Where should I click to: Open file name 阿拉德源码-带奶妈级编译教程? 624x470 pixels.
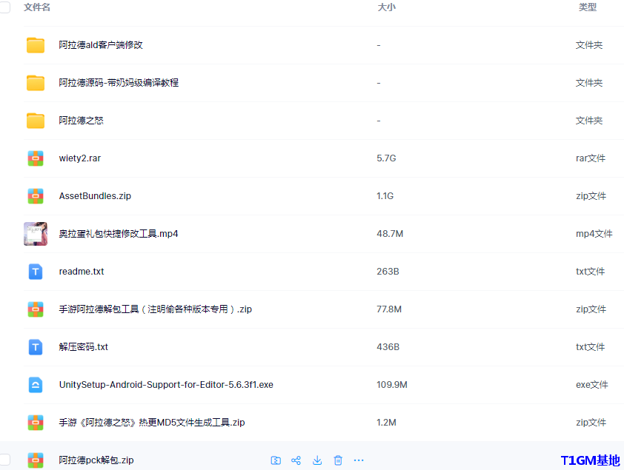tap(119, 83)
